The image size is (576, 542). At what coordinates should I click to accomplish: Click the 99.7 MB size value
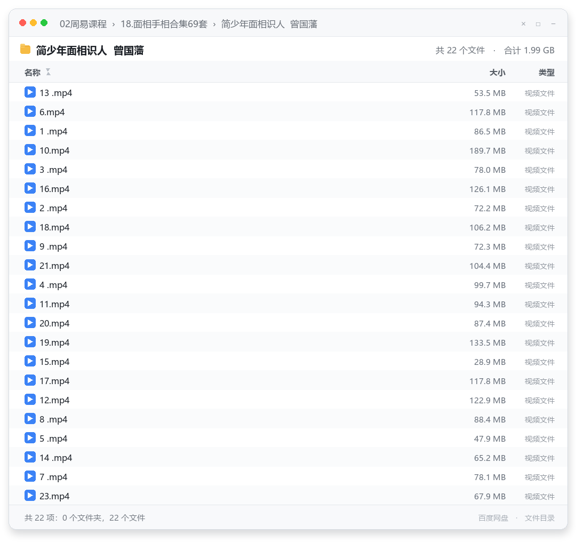point(490,285)
